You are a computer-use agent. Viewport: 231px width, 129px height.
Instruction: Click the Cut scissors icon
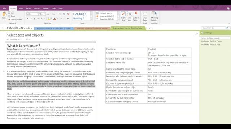(9, 13)
